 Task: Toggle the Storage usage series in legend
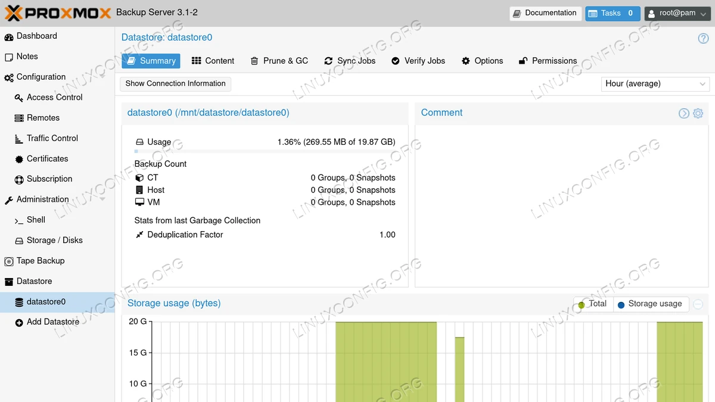[x=650, y=304]
